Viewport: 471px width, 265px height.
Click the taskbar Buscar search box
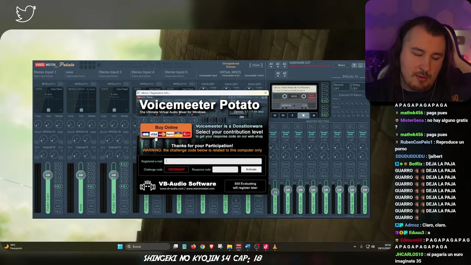[148, 247]
